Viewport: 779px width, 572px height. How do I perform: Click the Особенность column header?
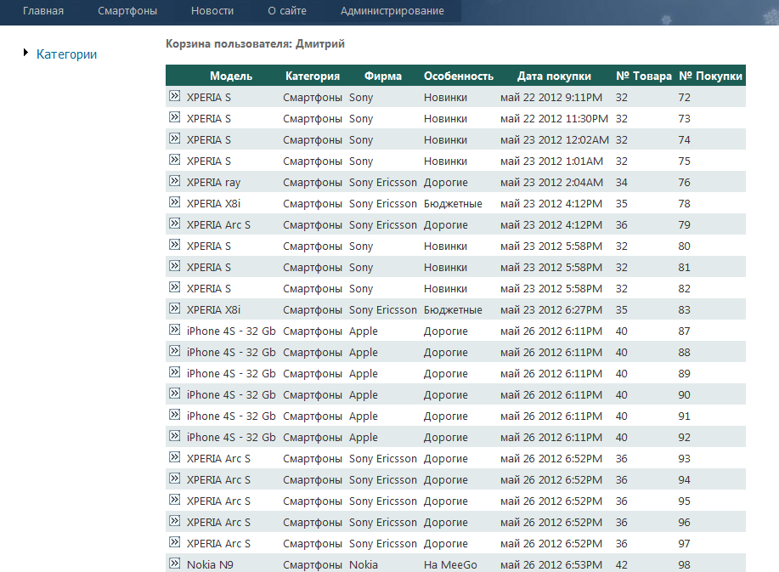(x=459, y=76)
